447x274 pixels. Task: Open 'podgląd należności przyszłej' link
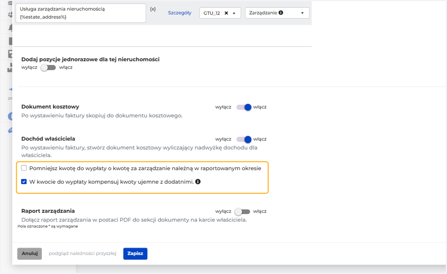[x=82, y=254]
